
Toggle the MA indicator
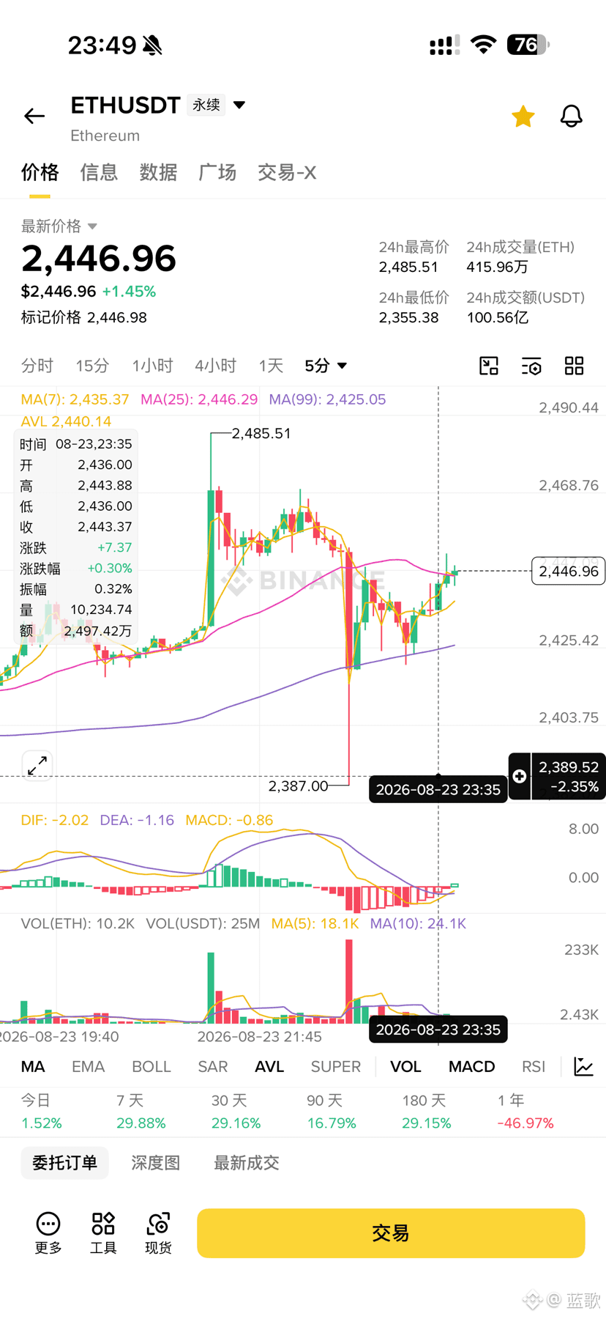pyautogui.click(x=33, y=1067)
